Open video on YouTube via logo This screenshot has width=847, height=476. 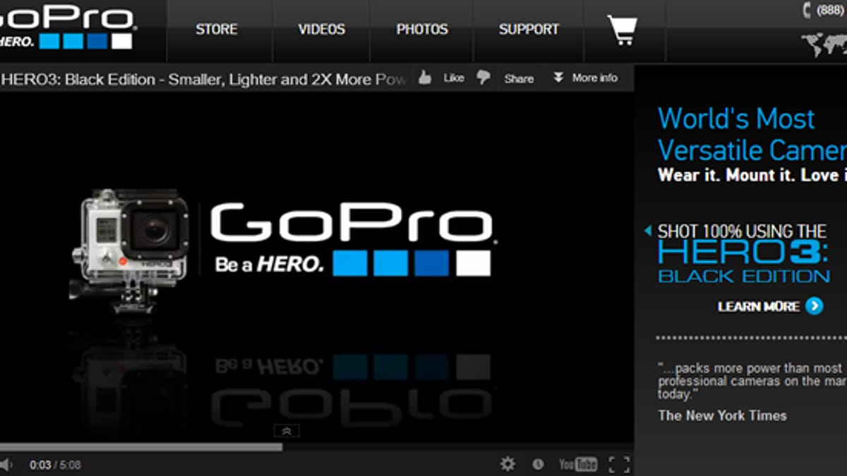[x=577, y=464]
